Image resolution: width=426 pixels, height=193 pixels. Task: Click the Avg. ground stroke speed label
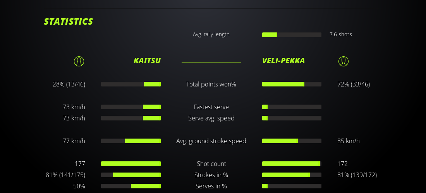coord(211,141)
